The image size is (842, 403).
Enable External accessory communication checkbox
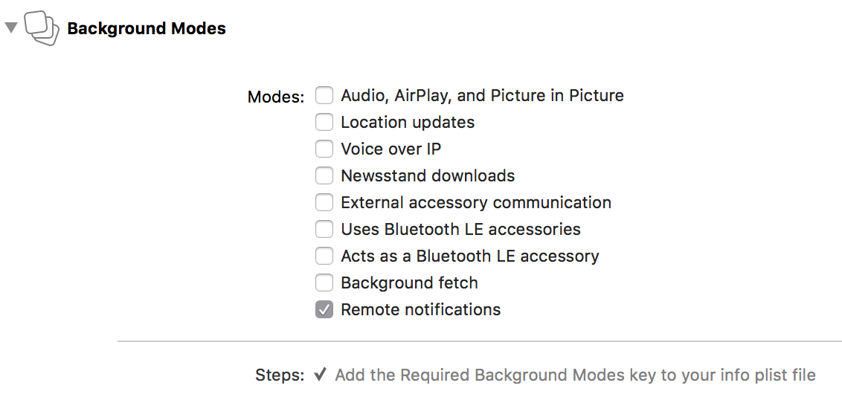[x=324, y=203]
